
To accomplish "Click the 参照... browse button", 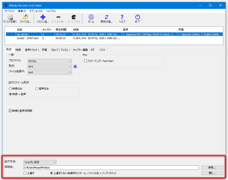I will pyautogui.click(x=212, y=168).
